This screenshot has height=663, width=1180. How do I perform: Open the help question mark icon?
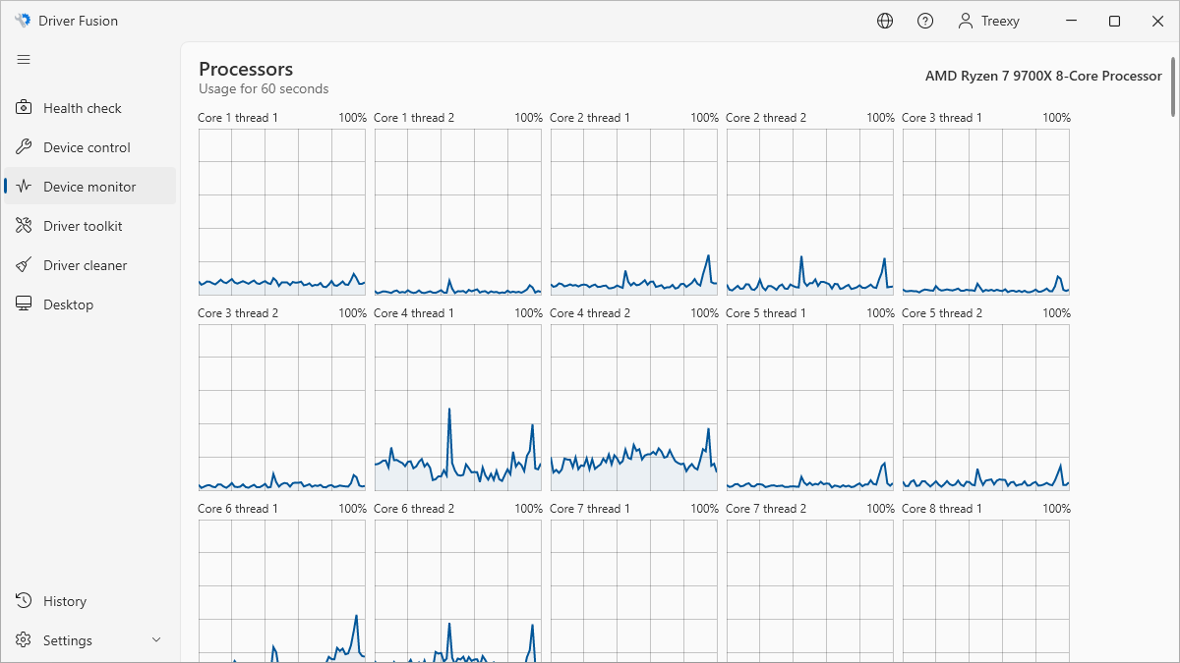925,21
